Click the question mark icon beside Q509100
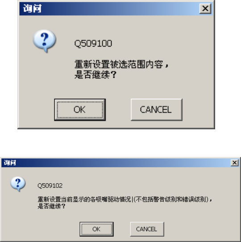This screenshot has width=241, height=242. pos(44,41)
